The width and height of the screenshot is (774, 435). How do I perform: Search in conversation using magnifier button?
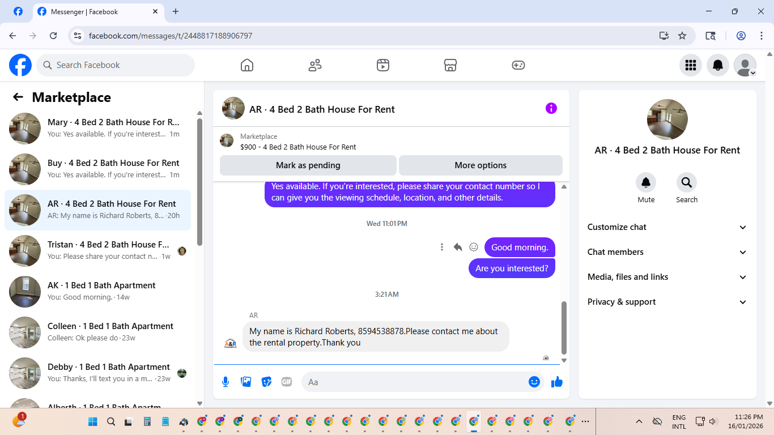687,182
